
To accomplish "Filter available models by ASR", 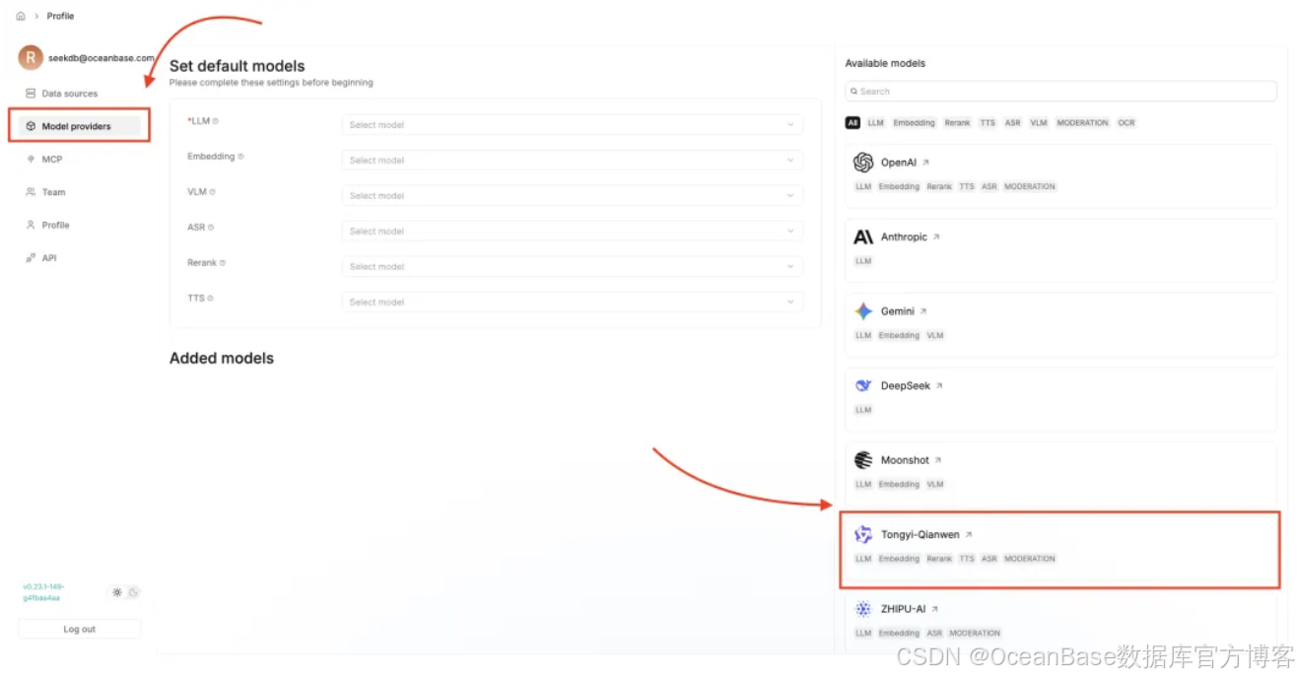I will [x=1012, y=123].
